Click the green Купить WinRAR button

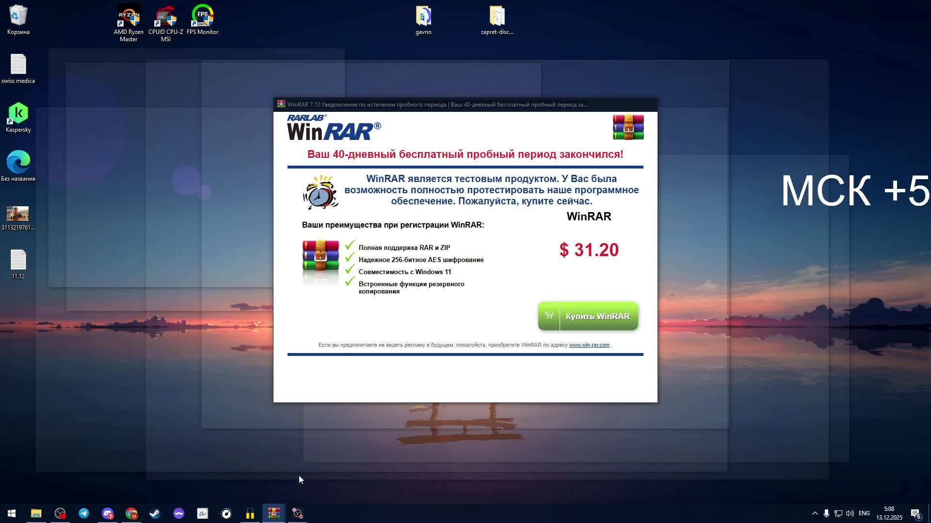[588, 316]
